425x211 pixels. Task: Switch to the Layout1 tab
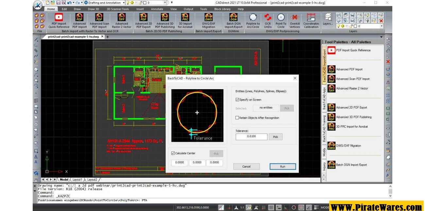(77, 180)
